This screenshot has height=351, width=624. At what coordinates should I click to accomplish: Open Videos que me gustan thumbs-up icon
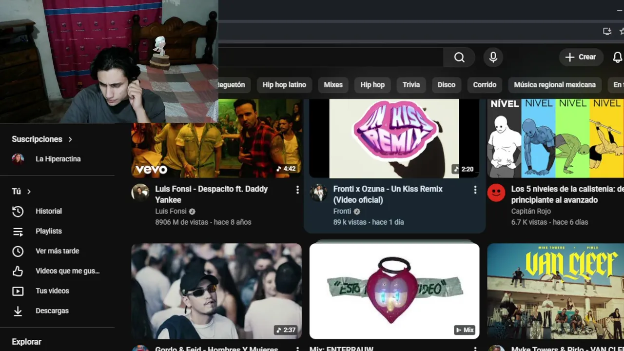click(x=18, y=271)
